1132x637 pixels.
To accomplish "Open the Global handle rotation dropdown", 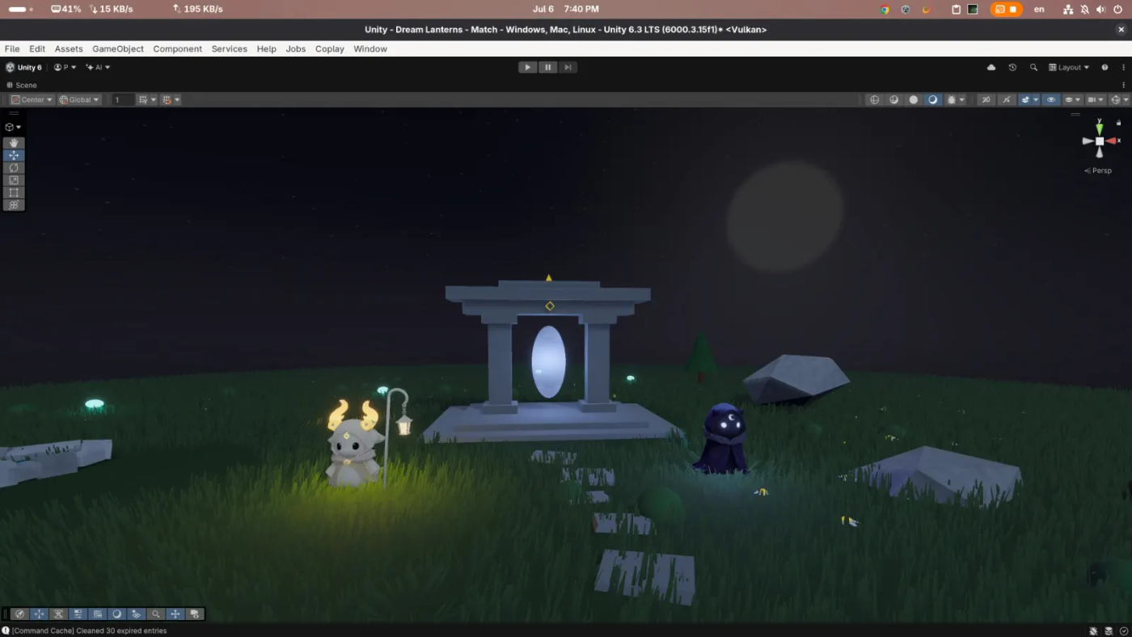I will [x=79, y=99].
